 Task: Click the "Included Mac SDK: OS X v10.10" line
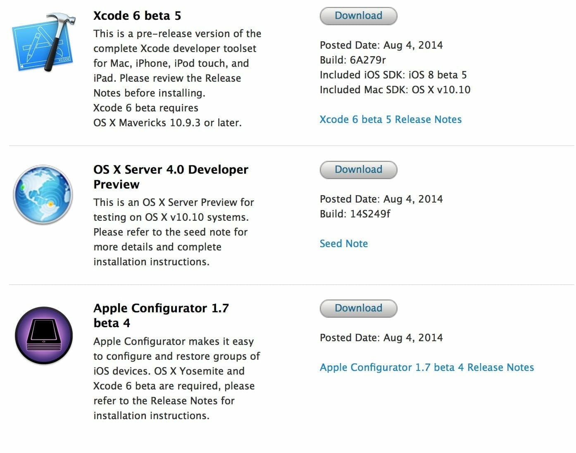pos(395,90)
